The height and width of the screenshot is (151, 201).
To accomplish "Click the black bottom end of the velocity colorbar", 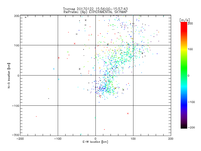I will pyautogui.click(x=184, y=127).
